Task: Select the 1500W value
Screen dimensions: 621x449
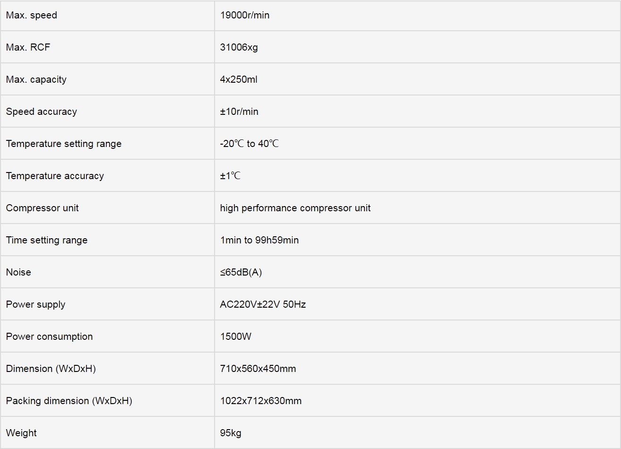Action: (236, 337)
